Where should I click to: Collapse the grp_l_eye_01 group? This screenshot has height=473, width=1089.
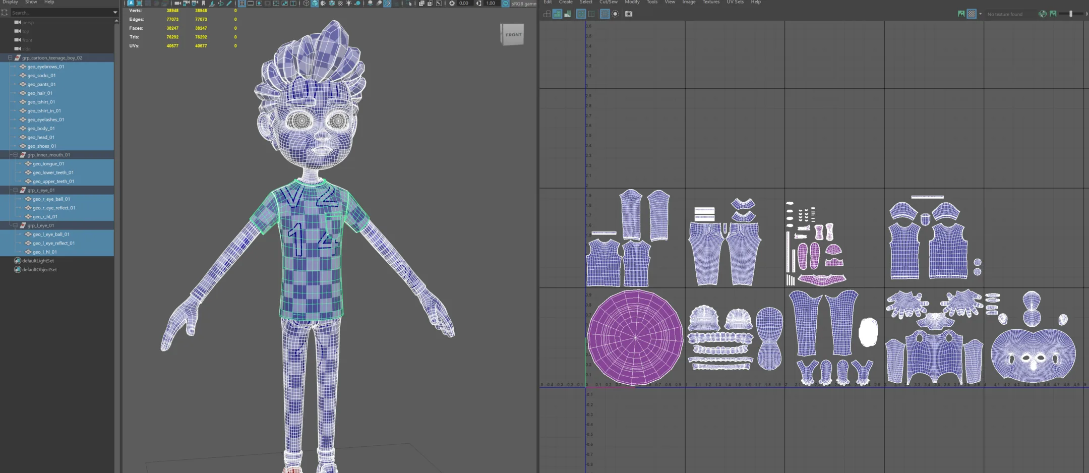pos(15,225)
